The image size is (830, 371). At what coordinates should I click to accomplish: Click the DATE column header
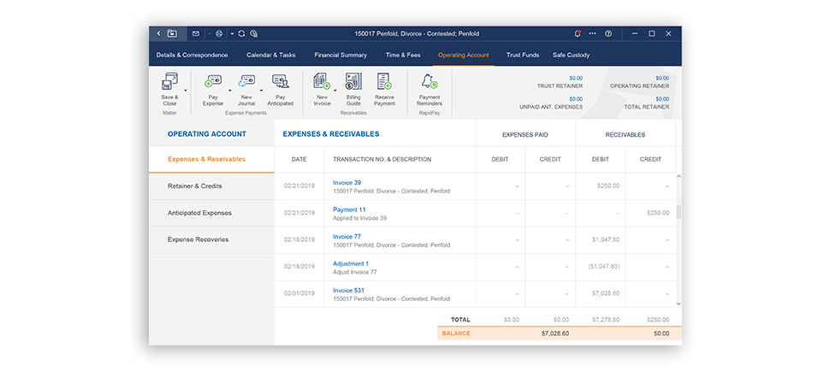pos(299,159)
